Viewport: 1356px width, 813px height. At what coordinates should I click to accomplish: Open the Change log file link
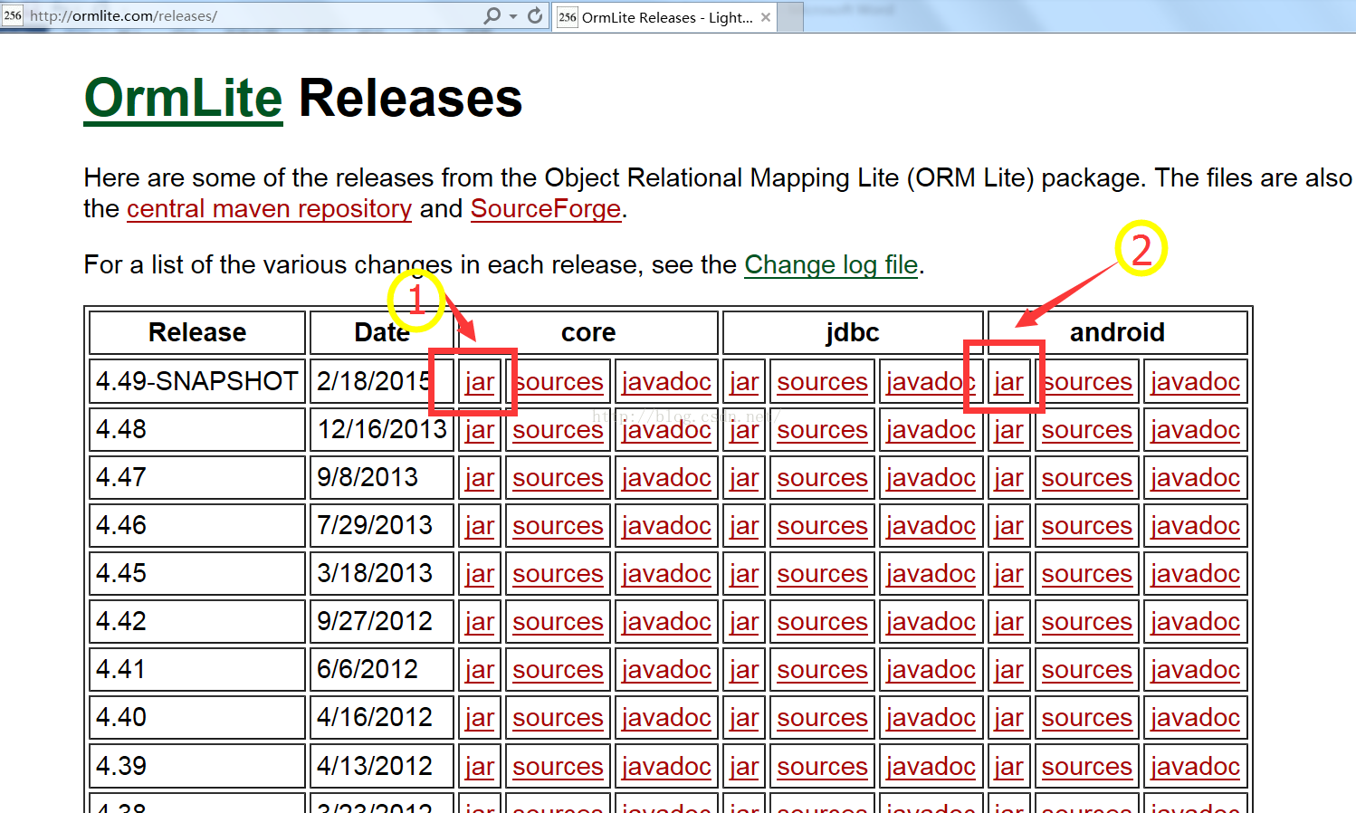(831, 265)
